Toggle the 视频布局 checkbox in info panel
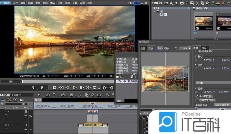The height and width of the screenshot is (134, 231). click(119, 81)
